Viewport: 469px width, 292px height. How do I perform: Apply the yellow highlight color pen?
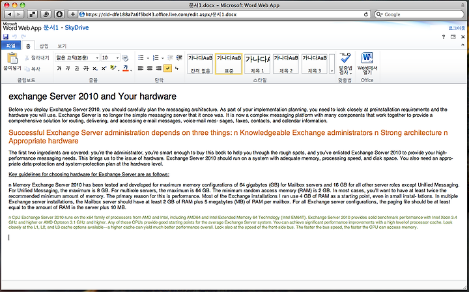[x=113, y=68]
